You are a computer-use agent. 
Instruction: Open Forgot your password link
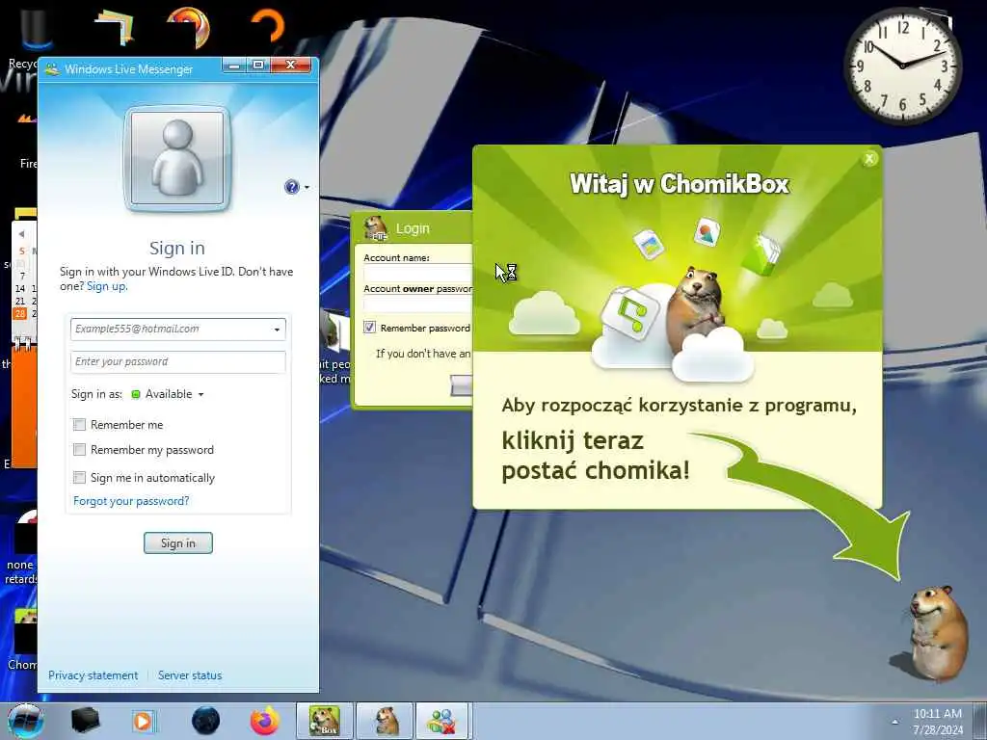pyautogui.click(x=131, y=501)
